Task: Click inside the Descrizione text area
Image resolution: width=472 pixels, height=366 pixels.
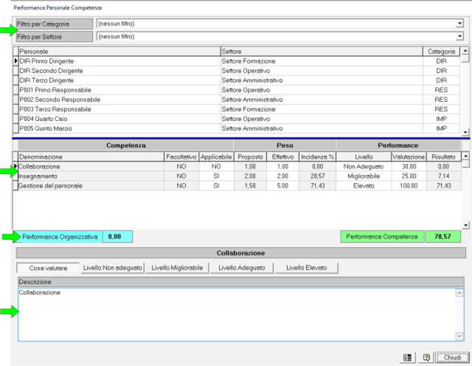Action: coord(236,317)
